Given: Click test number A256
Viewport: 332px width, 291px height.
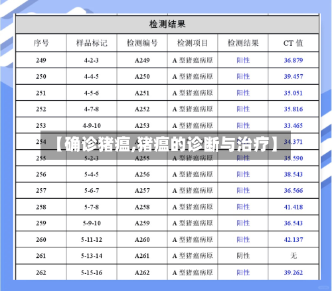Looking at the screenshot, I should [142, 174].
